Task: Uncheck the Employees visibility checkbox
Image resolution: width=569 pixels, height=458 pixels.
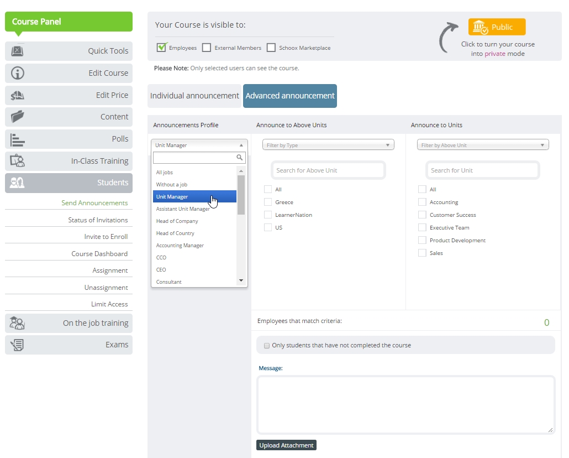Action: click(161, 48)
